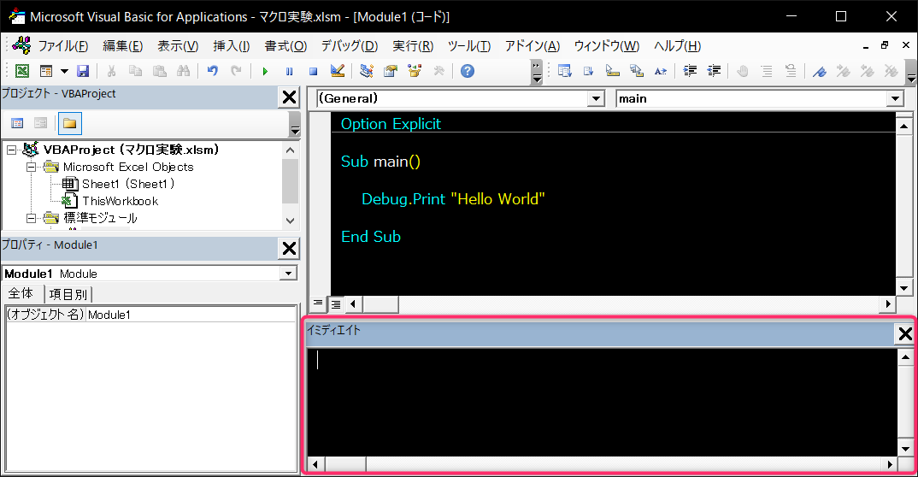This screenshot has width=918, height=477.
Task: Open the main procedure dropdown
Action: (895, 99)
